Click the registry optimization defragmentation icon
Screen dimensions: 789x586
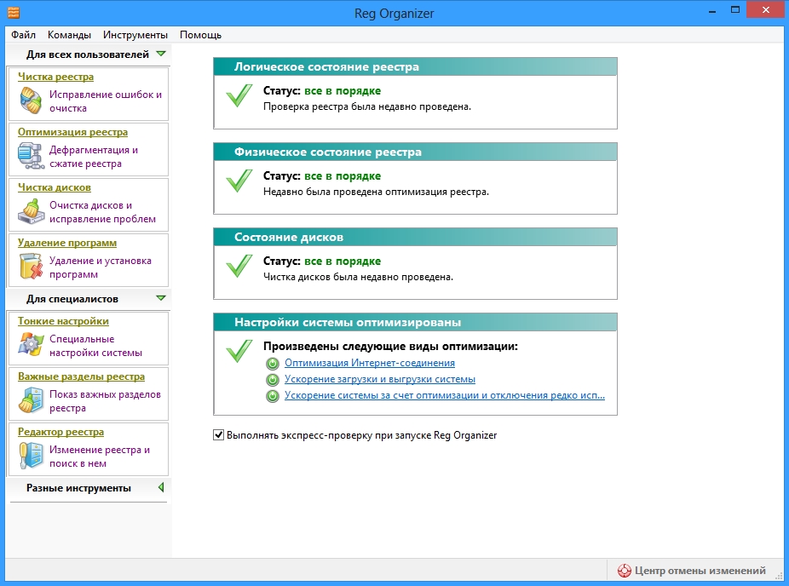(x=31, y=155)
